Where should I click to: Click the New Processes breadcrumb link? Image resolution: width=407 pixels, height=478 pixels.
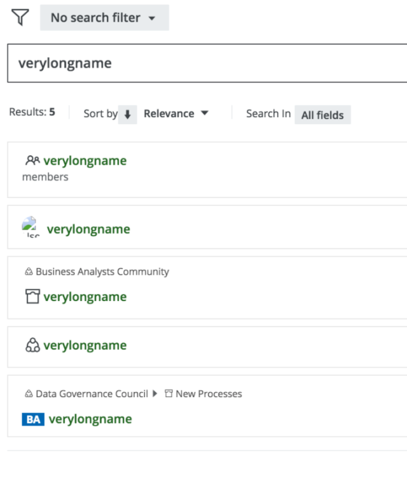[209, 393]
